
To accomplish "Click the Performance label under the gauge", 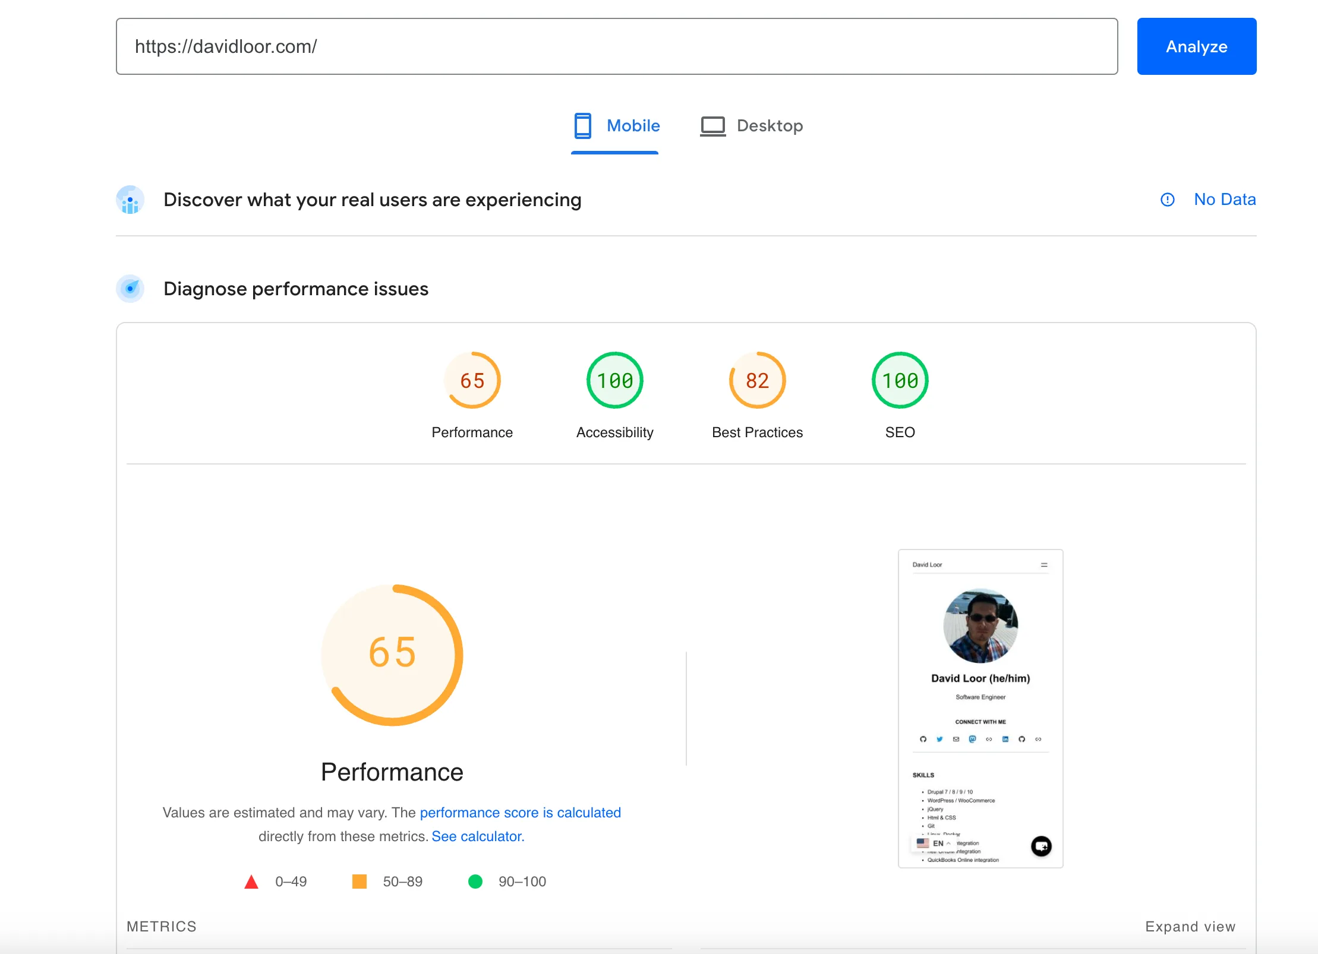I will 472,432.
